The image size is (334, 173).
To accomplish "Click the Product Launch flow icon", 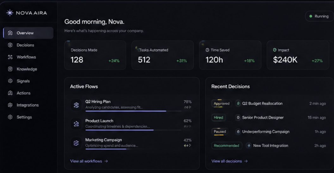I will click(76, 124).
